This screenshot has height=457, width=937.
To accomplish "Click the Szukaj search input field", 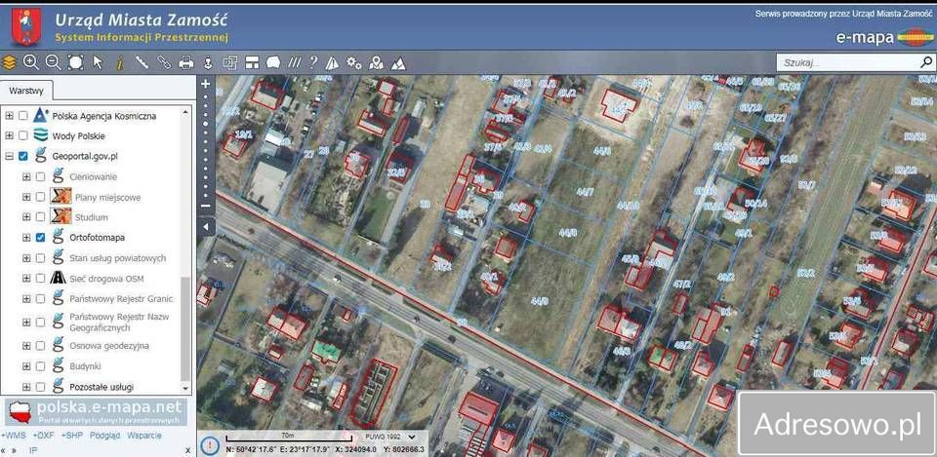I will coord(848,62).
